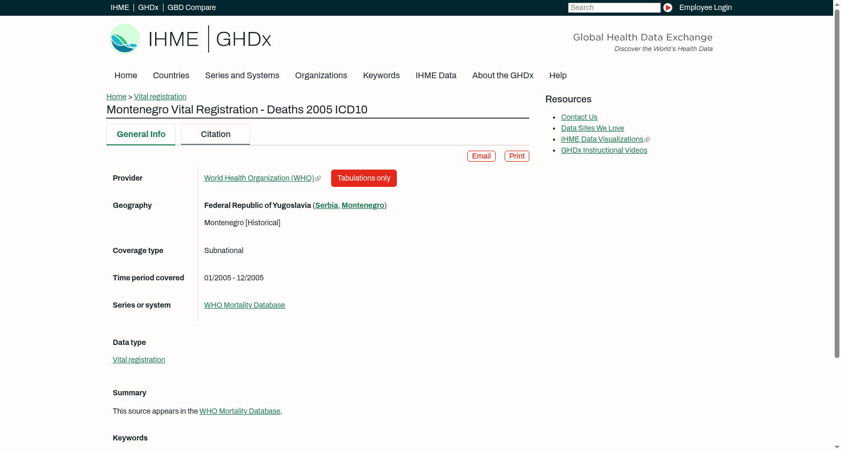Screen dimensions: 841x452
Task: Click the Subnational coverage type value
Action: [224, 251]
